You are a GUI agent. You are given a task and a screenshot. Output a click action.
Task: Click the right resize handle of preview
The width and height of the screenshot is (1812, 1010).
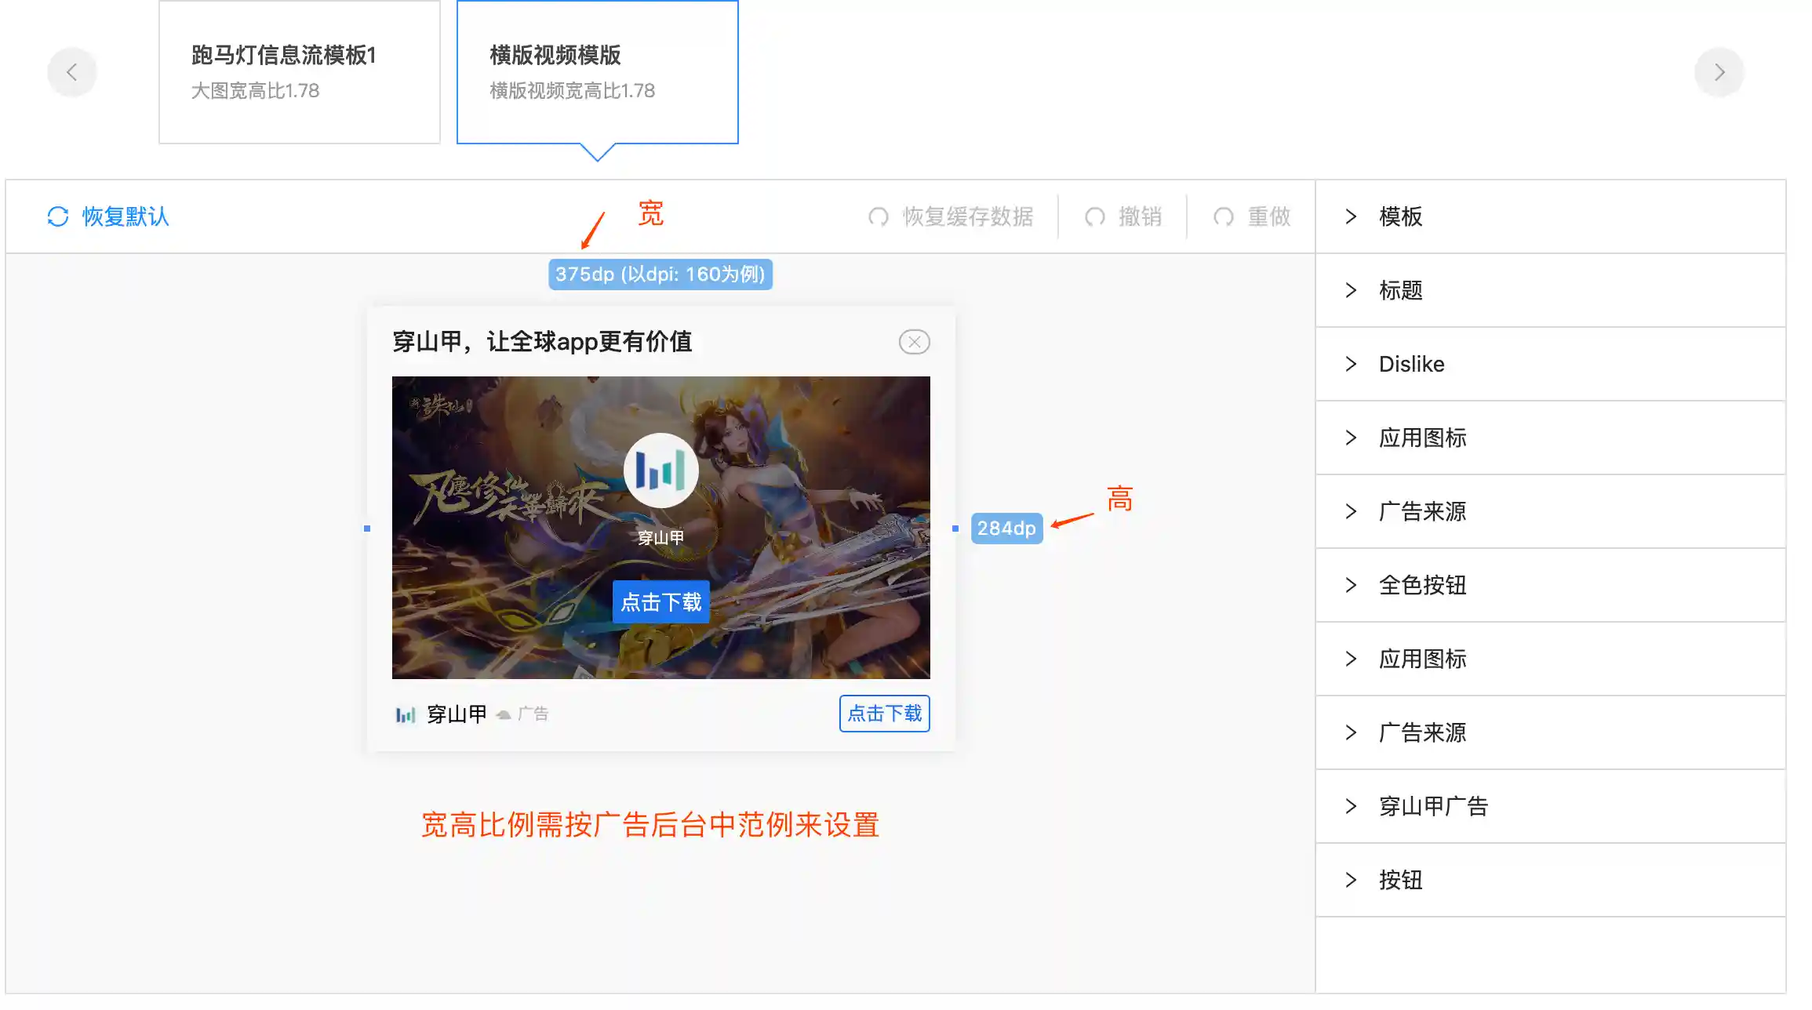point(955,529)
